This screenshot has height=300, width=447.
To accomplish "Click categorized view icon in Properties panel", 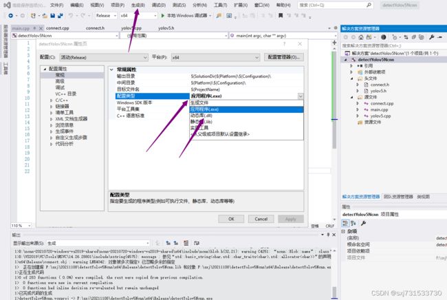I will click(345, 223).
